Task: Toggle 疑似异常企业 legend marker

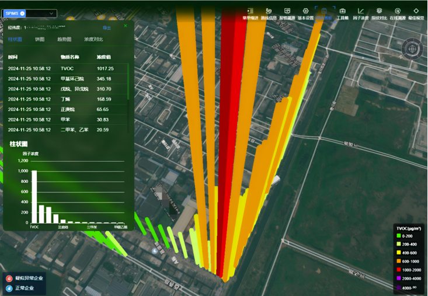Action: (9, 278)
